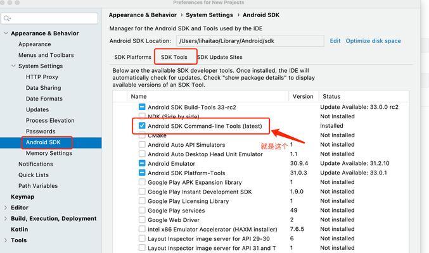Click the search magnifier icon in settings
Viewport: 429px width, 253px height.
[x=7, y=18]
